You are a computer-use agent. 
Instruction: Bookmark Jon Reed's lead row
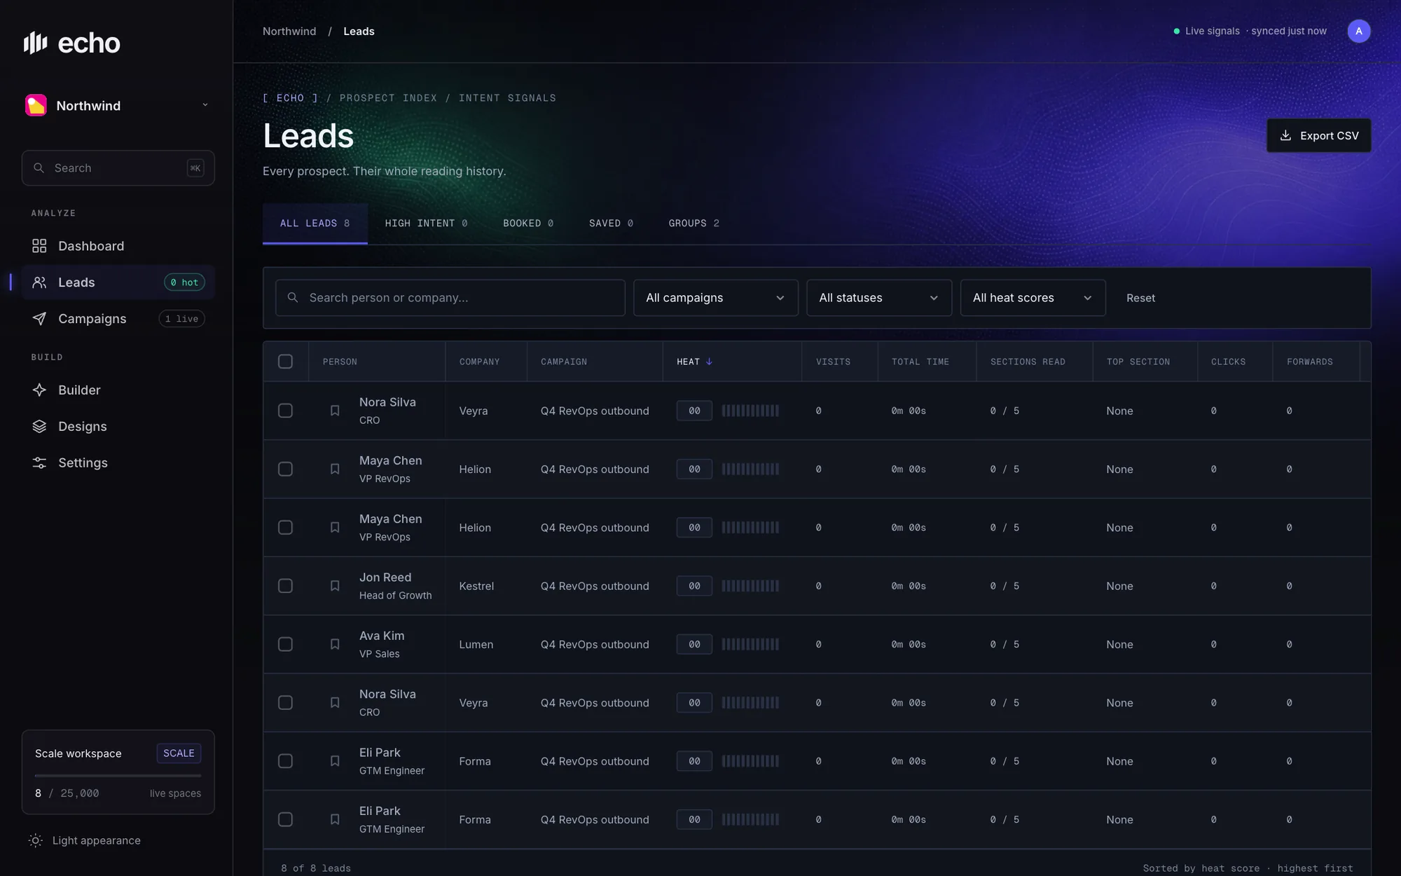(335, 586)
